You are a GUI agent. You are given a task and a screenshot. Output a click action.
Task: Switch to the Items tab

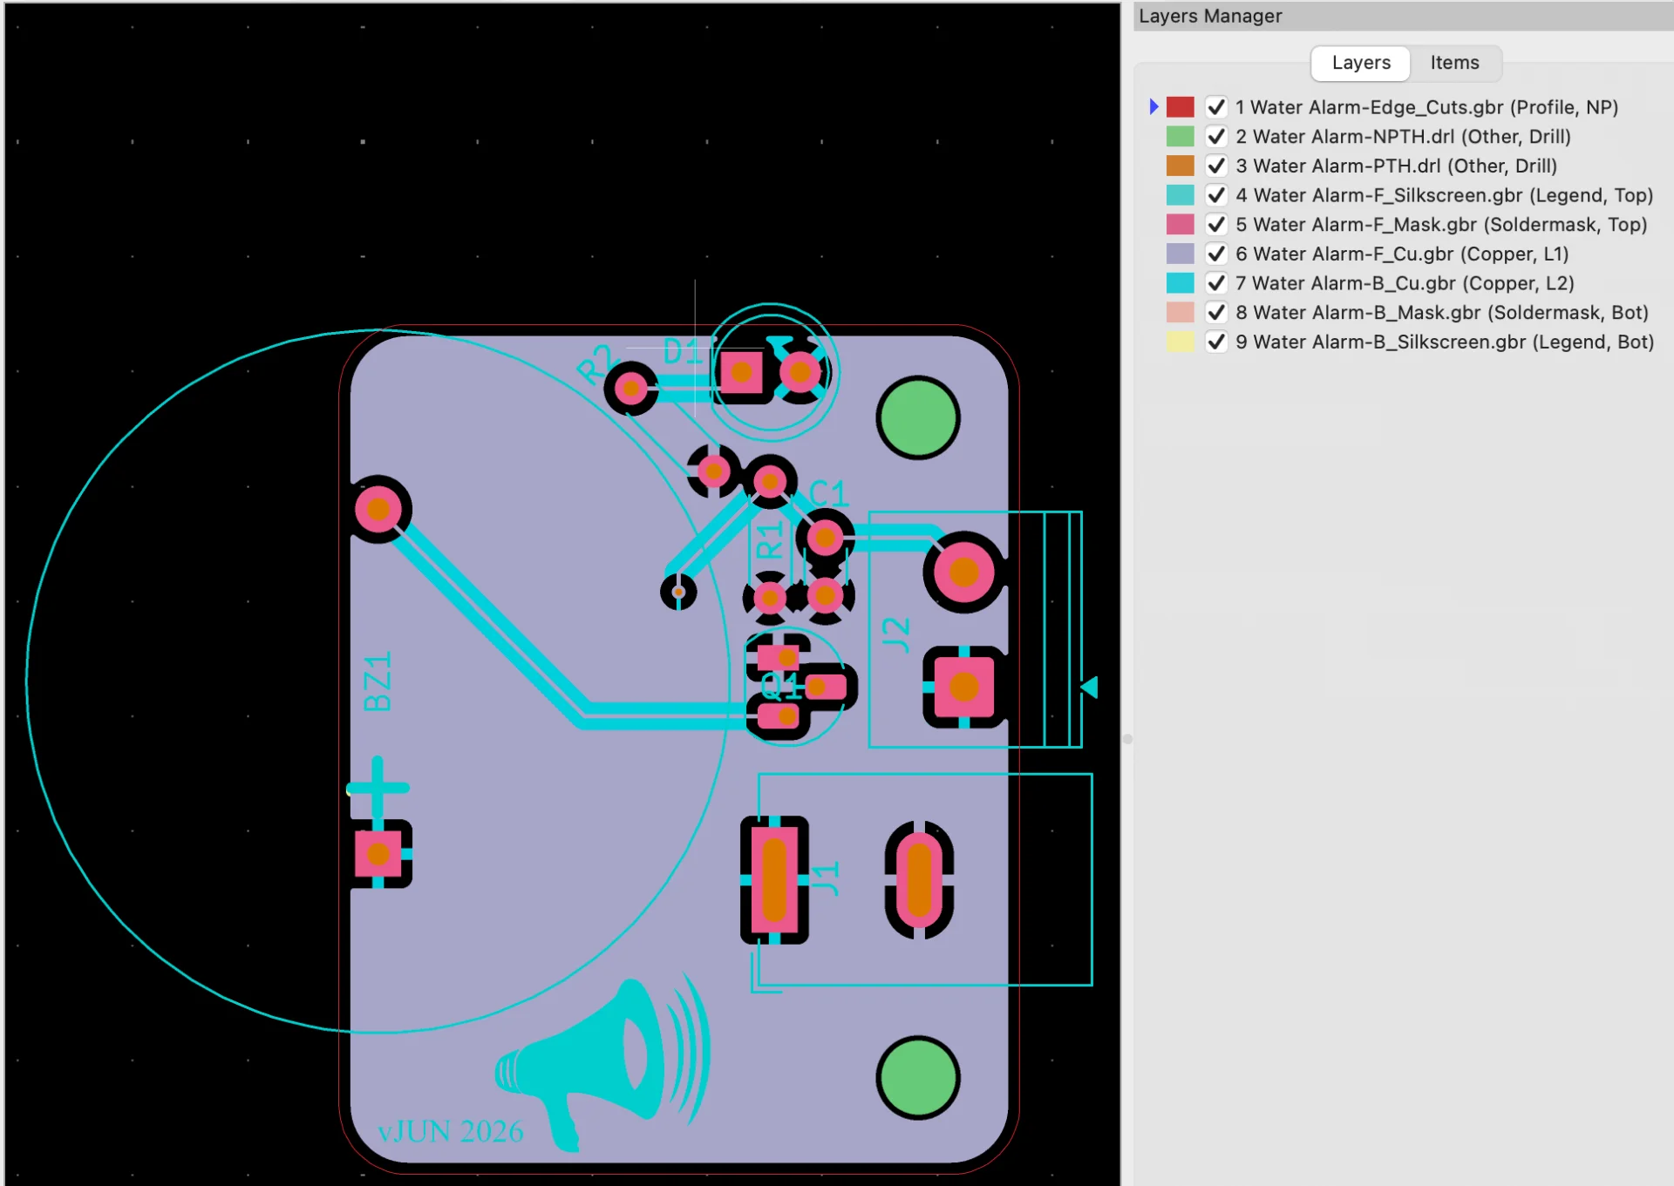point(1454,63)
